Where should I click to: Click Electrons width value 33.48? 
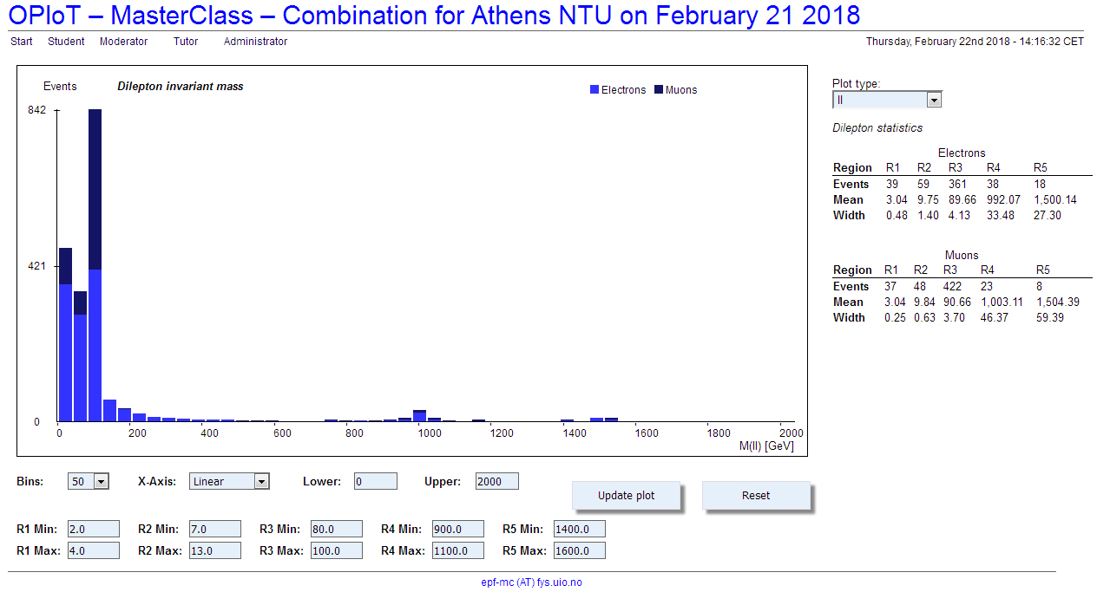tap(1001, 216)
